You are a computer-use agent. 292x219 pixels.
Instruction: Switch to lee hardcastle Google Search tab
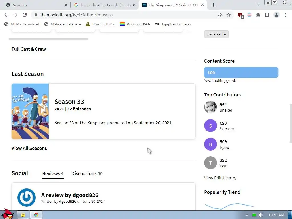click(104, 5)
